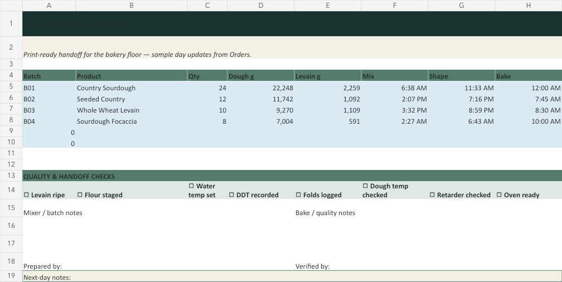
Task: Click the Product header cell
Action: pyautogui.click(x=132, y=75)
